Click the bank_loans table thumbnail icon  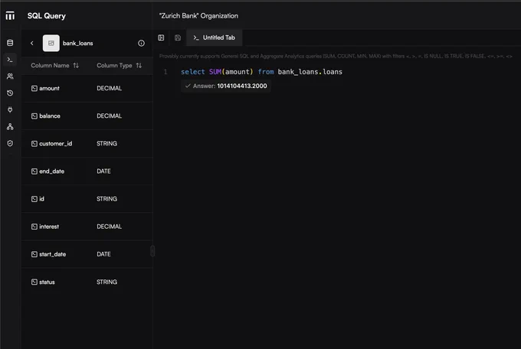pos(51,43)
